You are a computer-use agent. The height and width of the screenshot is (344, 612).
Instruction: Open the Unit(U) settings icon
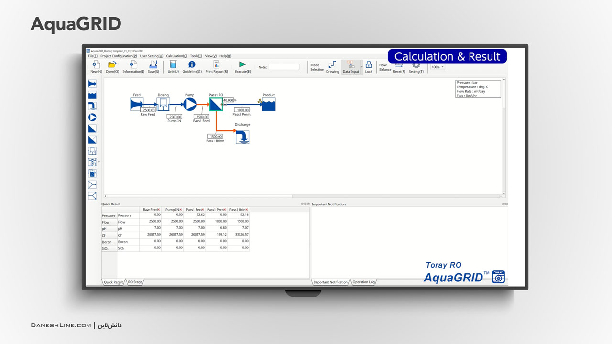point(173,64)
